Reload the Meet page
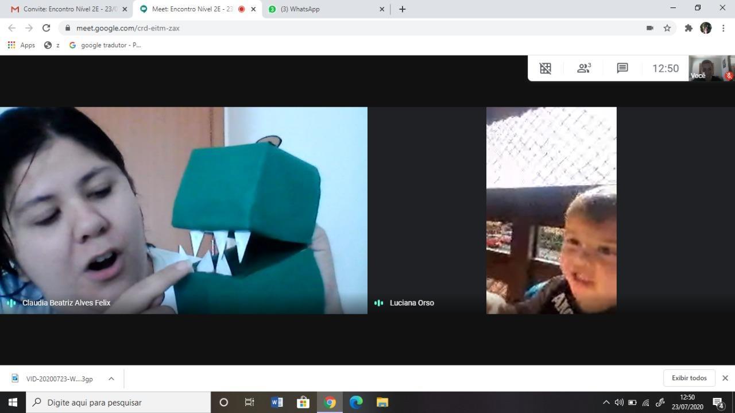 [47, 28]
